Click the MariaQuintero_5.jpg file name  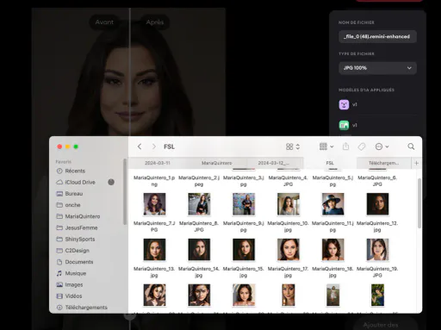[332, 181]
